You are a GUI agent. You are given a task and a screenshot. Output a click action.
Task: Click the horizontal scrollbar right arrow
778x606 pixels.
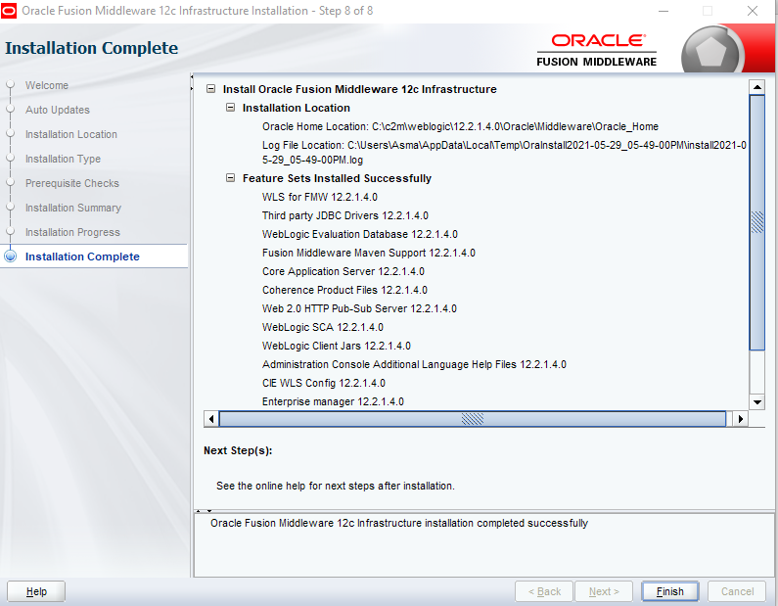(x=740, y=419)
